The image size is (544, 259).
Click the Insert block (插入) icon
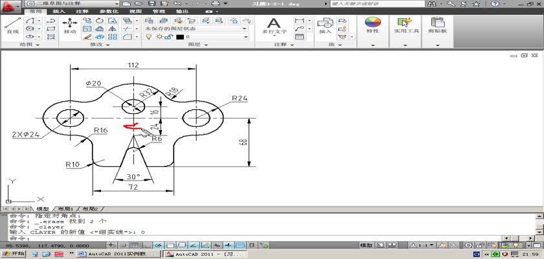click(325, 26)
